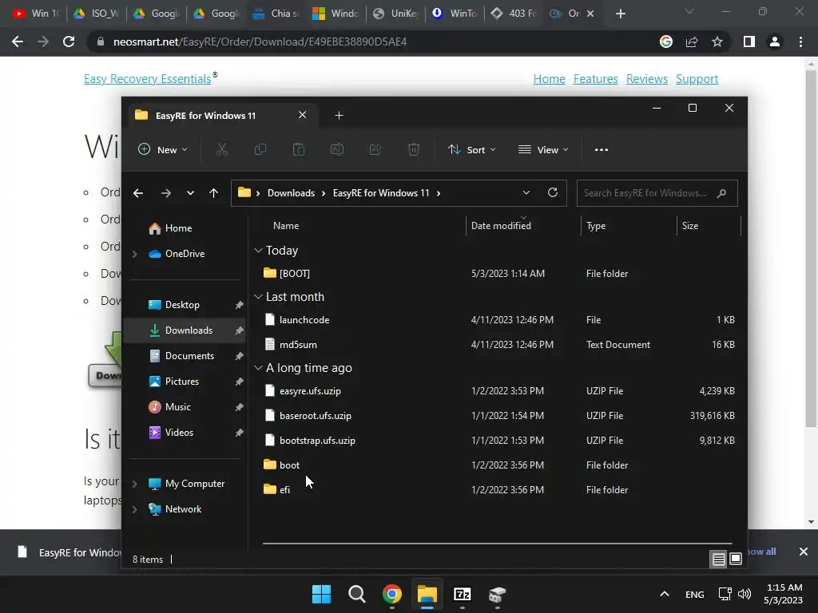Click the Rename icon in Explorer toolbar
The height and width of the screenshot is (613, 818).
(337, 149)
